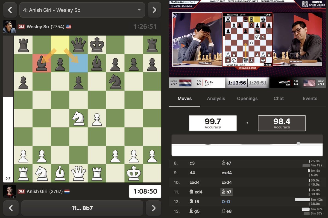
Task: Select the black bishop on b7
Action: coord(42,63)
